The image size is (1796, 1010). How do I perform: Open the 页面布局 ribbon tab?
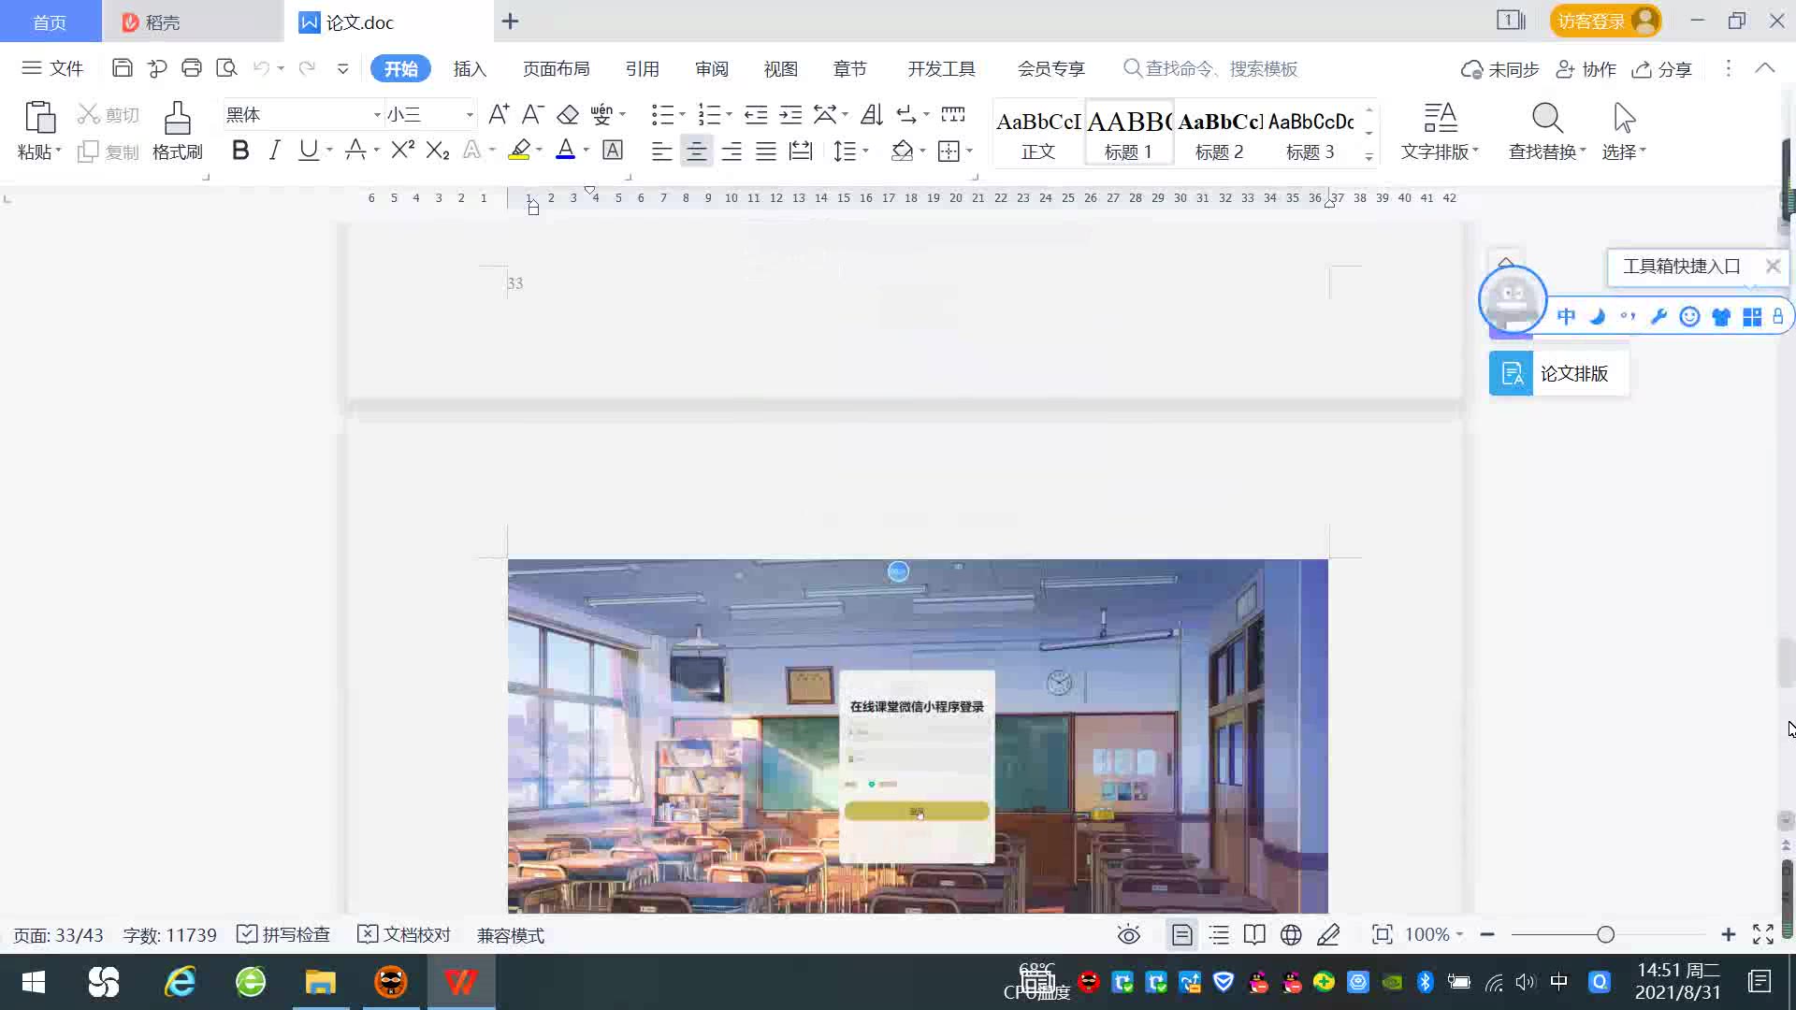(x=556, y=68)
